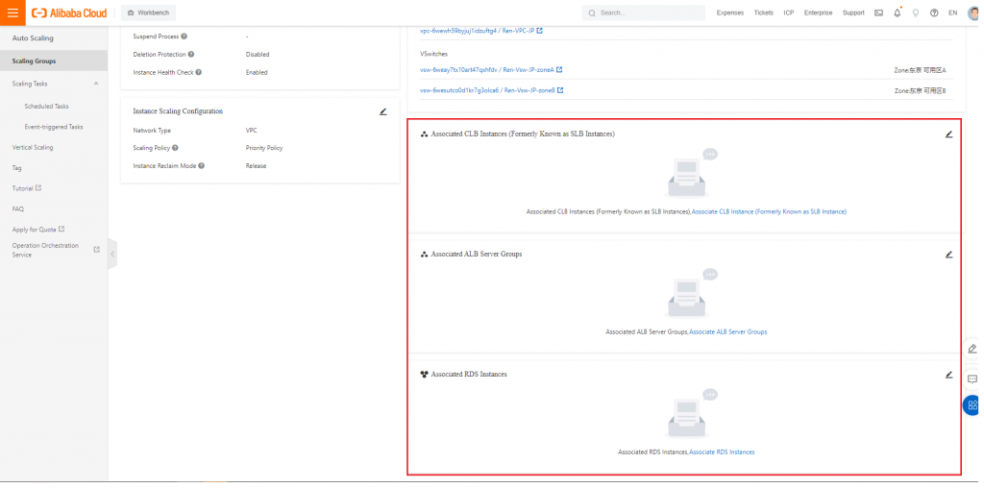Select Scaling Groups in sidebar

[54, 61]
